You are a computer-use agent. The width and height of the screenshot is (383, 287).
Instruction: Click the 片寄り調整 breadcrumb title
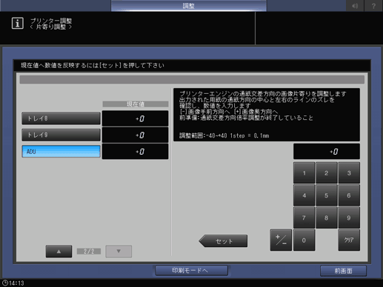click(x=51, y=27)
